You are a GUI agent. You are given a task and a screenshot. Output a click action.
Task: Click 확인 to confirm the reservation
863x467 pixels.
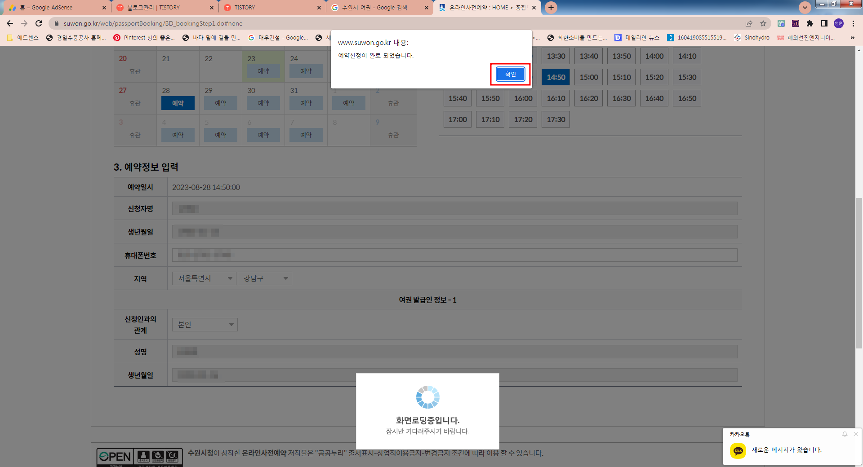[x=510, y=74]
